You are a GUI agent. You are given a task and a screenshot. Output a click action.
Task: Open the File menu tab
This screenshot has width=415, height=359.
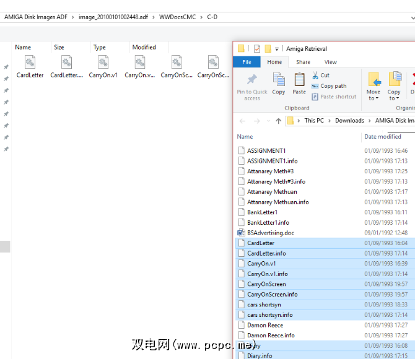[x=247, y=62]
